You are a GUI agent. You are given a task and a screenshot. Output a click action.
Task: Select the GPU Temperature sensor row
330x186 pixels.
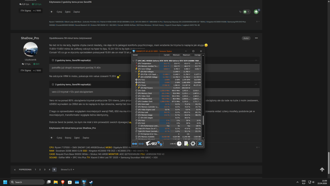coord(167,63)
